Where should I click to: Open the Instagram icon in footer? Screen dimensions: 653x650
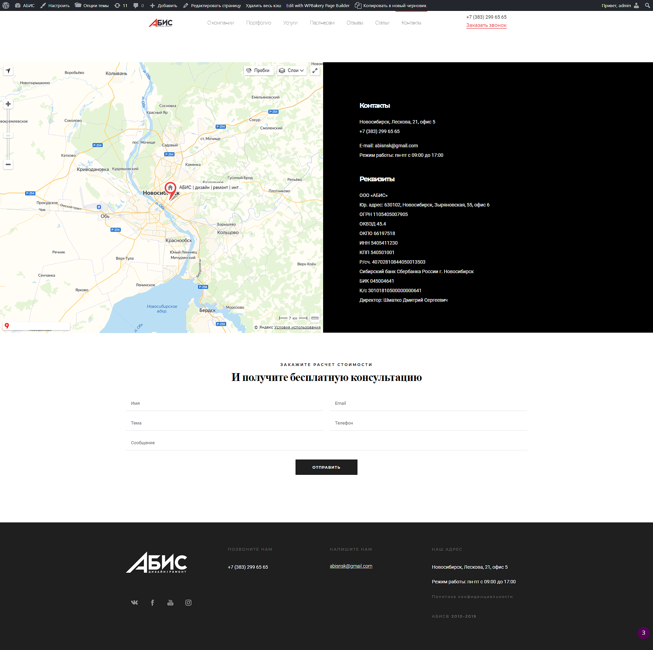[188, 602]
